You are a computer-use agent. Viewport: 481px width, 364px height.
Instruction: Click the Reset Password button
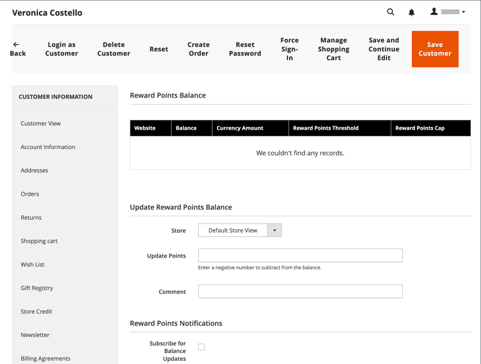pyautogui.click(x=245, y=49)
